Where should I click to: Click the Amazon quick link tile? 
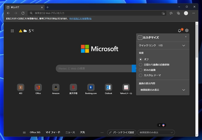[55, 87]
